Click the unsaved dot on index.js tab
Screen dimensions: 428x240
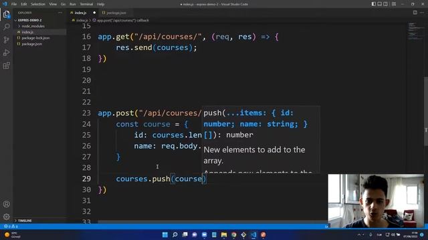click(x=94, y=13)
